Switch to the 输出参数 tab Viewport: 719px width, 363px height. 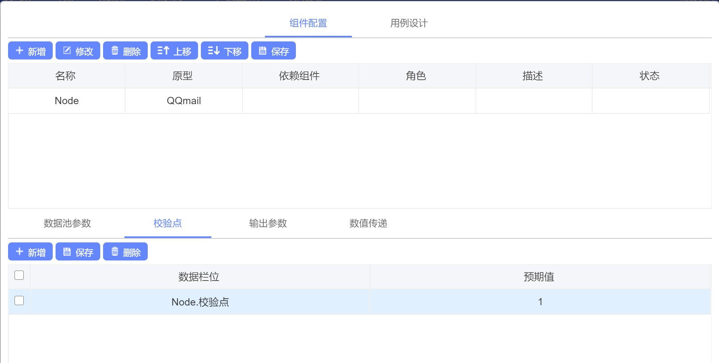point(268,224)
